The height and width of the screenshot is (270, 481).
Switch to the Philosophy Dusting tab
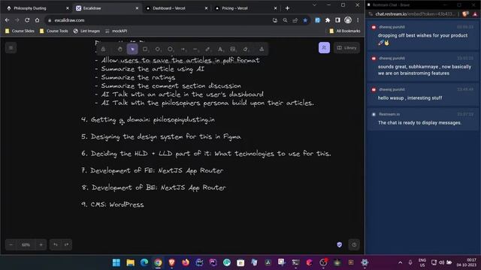pyautogui.click(x=38, y=8)
